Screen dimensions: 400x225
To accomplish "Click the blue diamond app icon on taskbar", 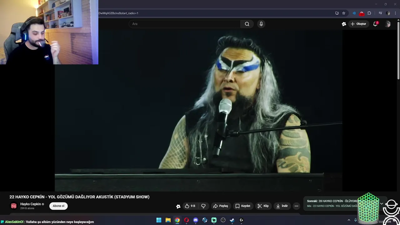I will (x=205, y=220).
